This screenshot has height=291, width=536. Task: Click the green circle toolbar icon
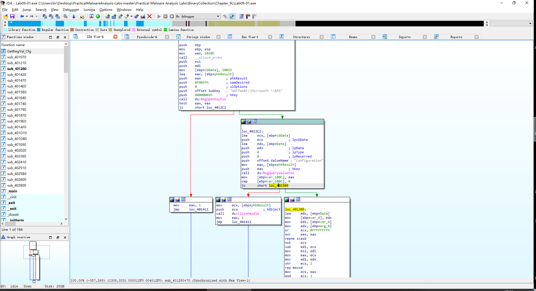coord(98,16)
